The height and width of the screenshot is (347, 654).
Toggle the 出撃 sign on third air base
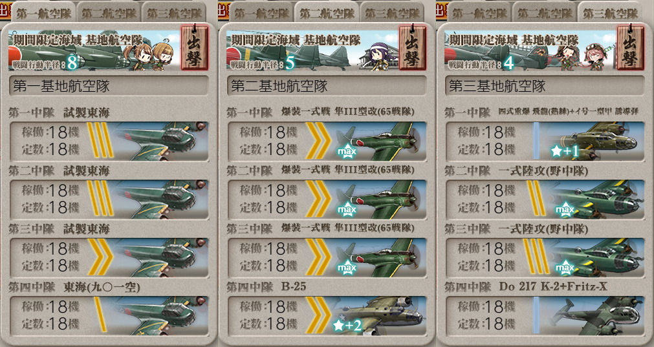pos(630,47)
